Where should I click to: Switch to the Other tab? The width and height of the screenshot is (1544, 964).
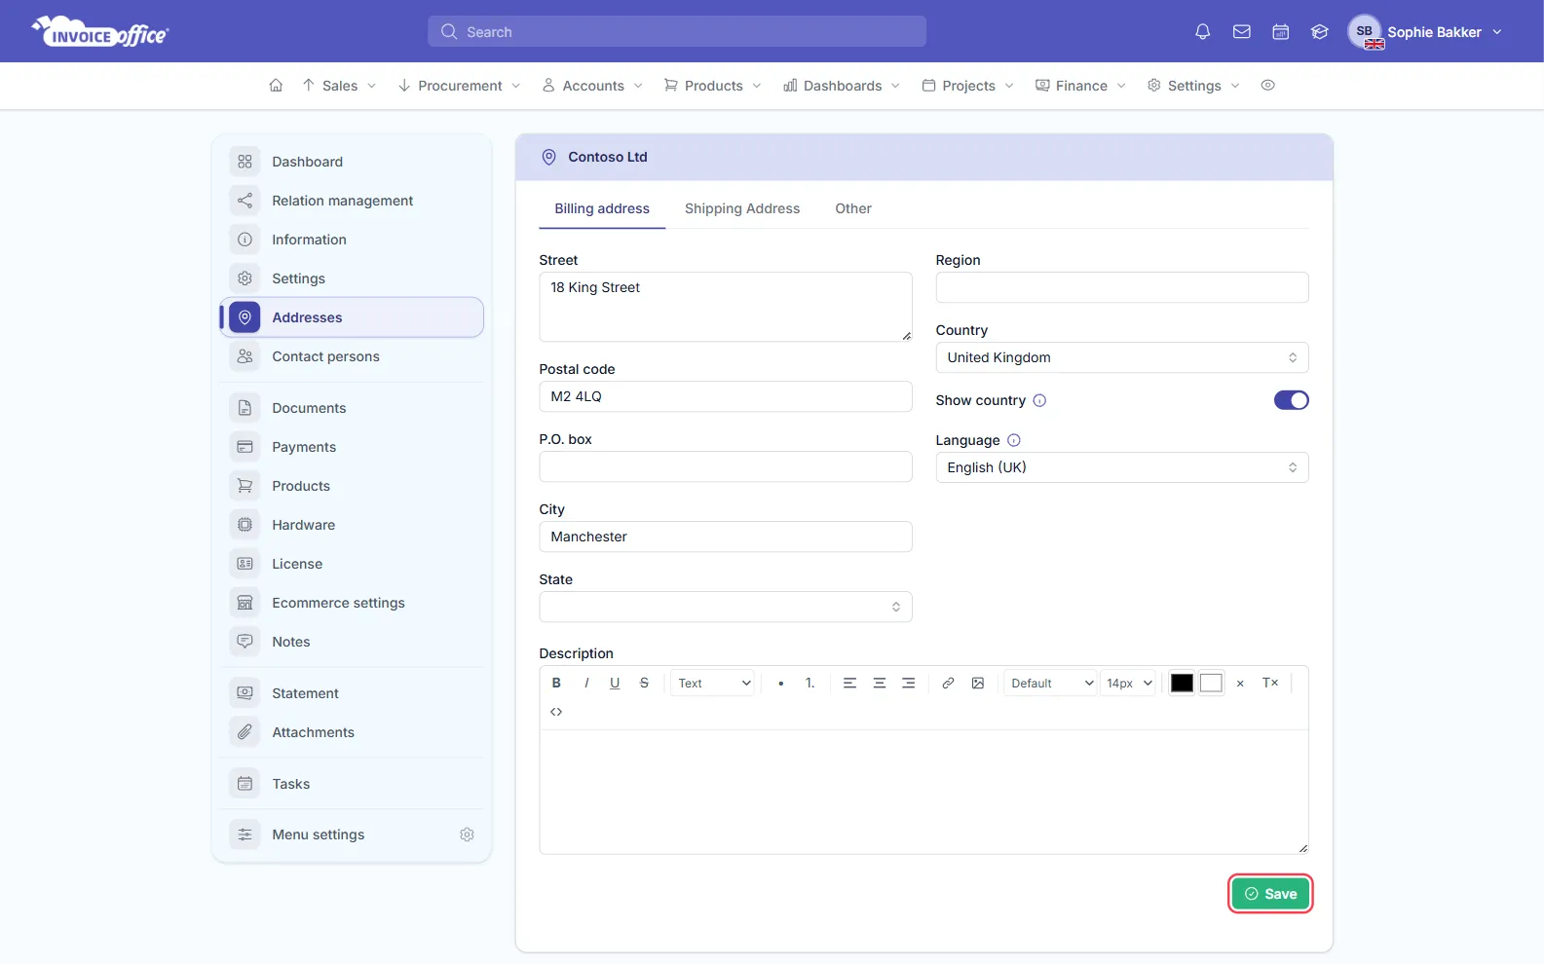point(852,208)
